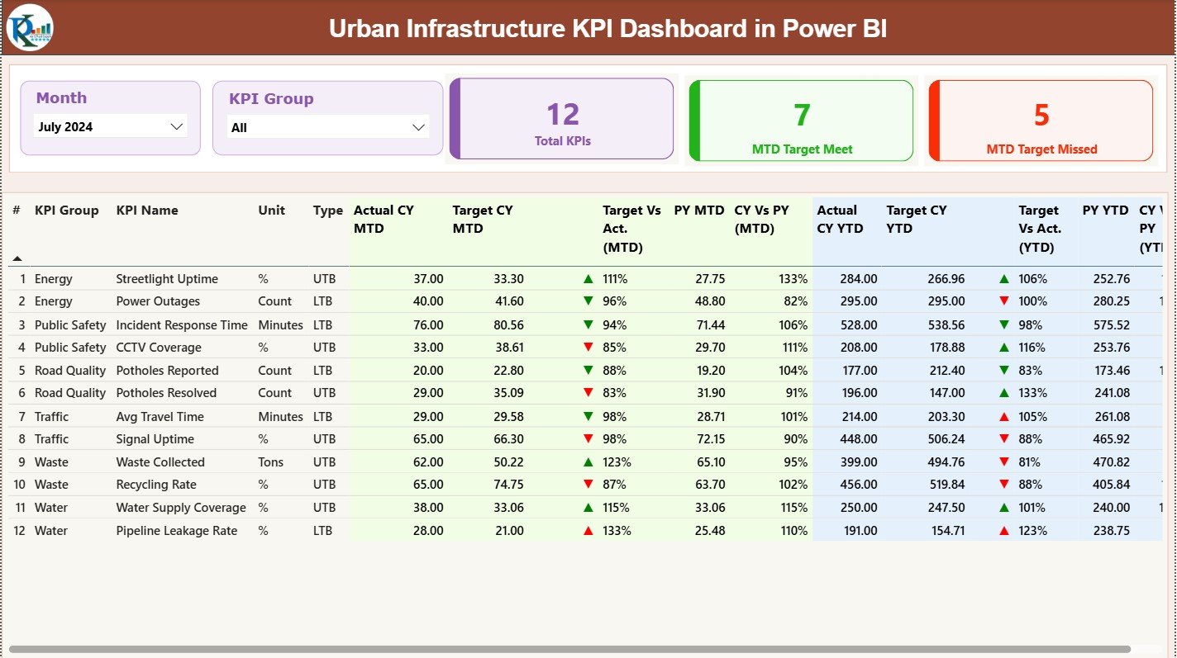
Task: Expand the chevron on the KPI Group slicer
Action: point(420,127)
